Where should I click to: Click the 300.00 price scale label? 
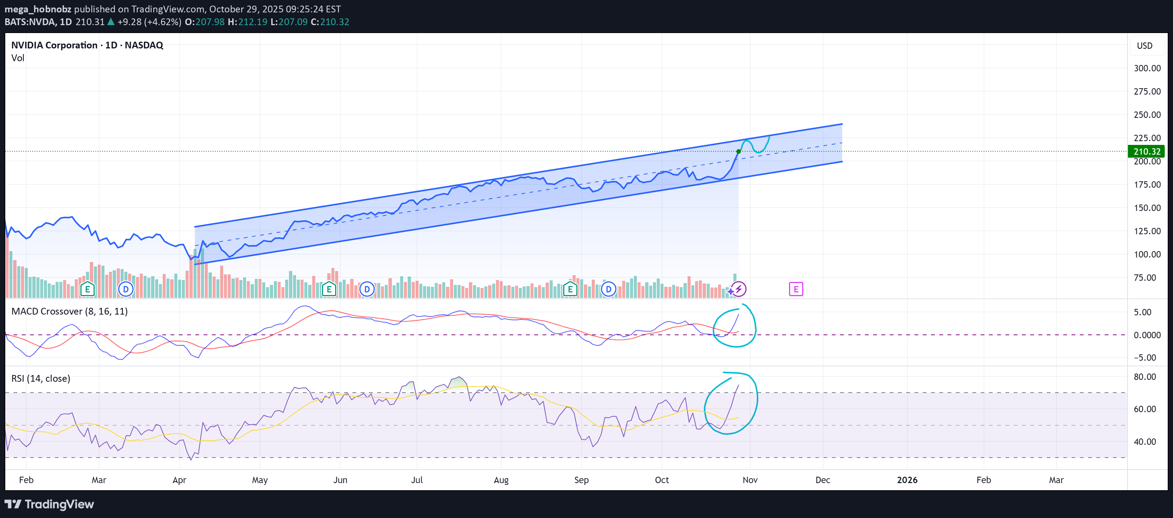1147,68
